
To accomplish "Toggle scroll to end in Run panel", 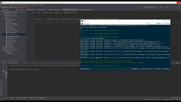I will coord(6,73).
